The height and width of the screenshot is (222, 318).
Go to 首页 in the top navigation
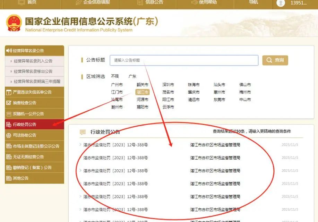pos(32,2)
